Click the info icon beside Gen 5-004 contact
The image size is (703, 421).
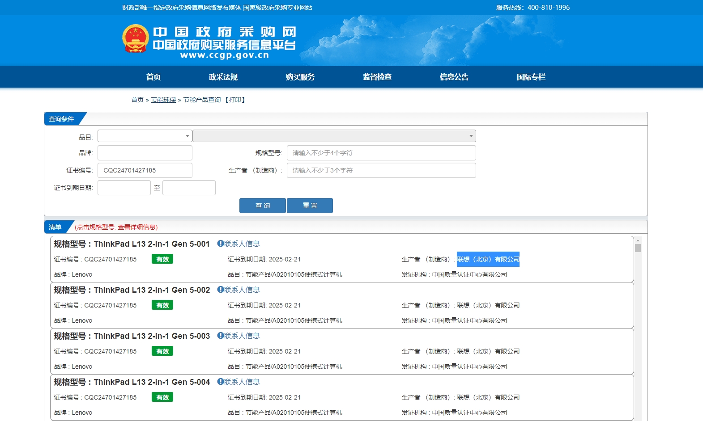click(x=220, y=382)
